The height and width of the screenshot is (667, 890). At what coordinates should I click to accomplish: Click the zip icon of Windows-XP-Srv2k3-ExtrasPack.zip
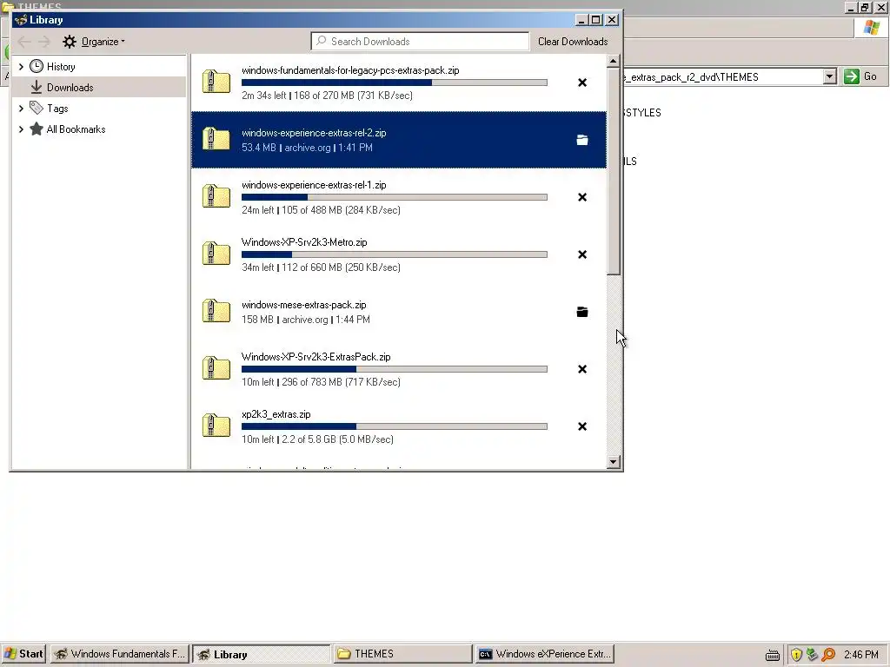coord(216,368)
